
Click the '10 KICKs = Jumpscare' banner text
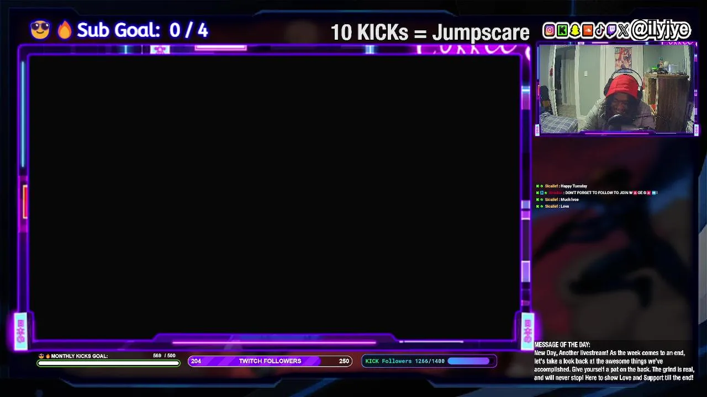[430, 33]
